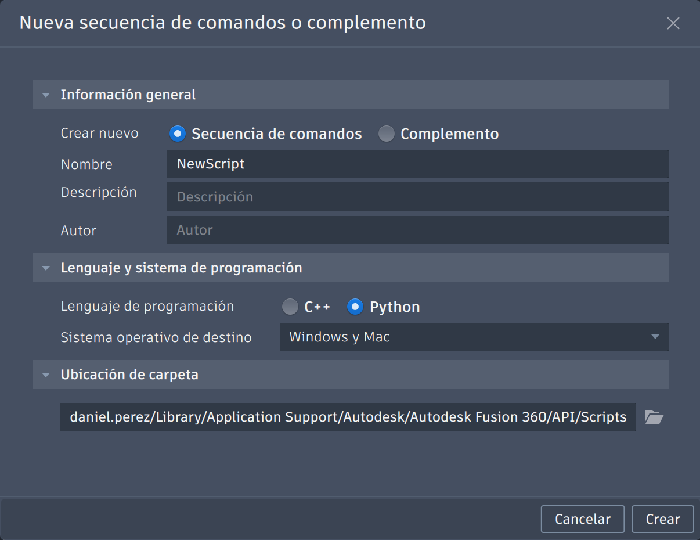Click the Sistema operativo de destino label
Viewport: 700px width, 540px height.
[x=156, y=337]
